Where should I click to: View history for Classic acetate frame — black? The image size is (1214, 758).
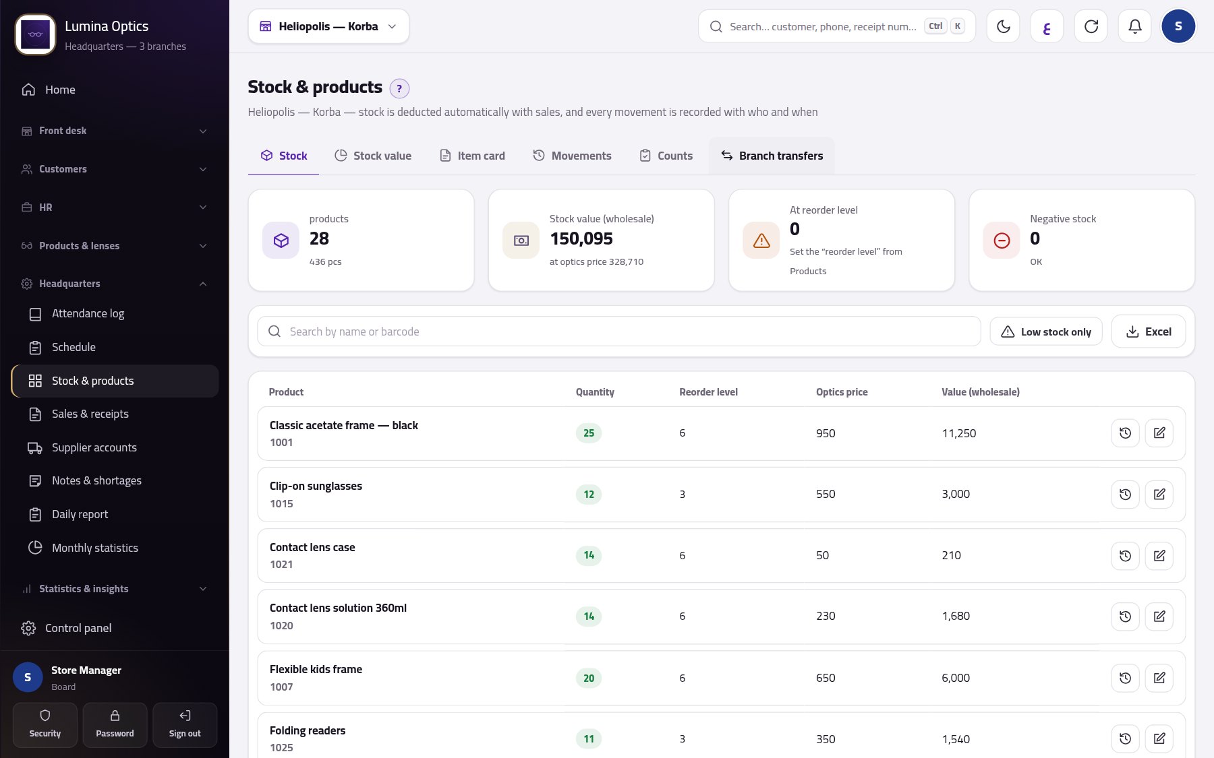[1125, 433]
